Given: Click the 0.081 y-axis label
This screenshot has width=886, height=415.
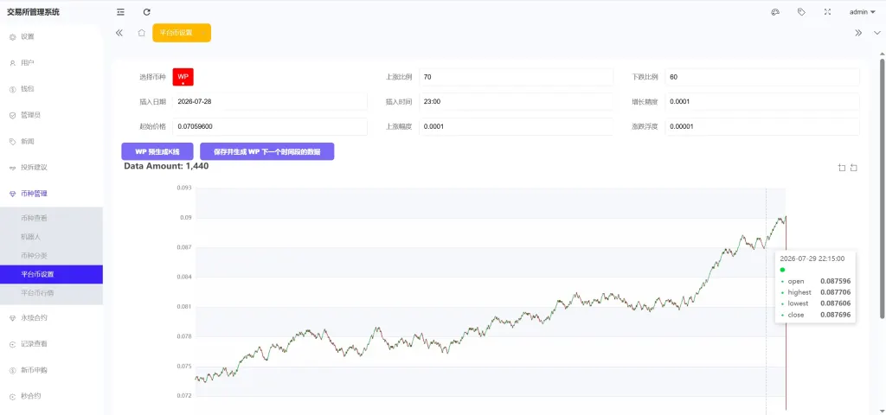Looking at the screenshot, I should click(184, 307).
